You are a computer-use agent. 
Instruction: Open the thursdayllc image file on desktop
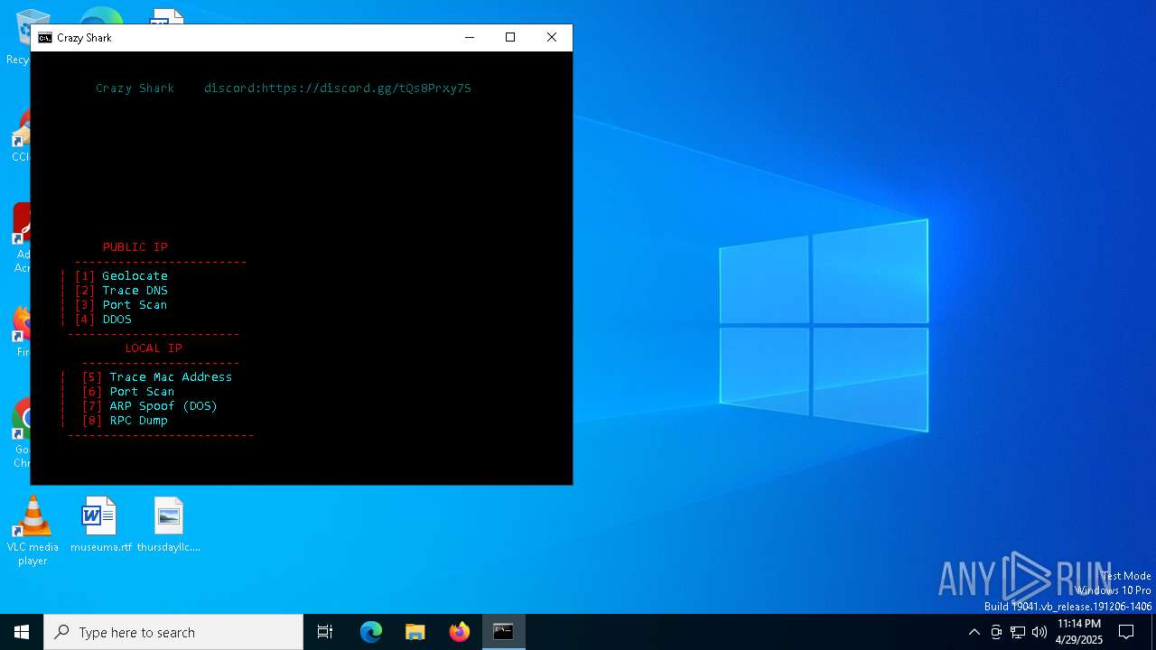[x=169, y=525]
